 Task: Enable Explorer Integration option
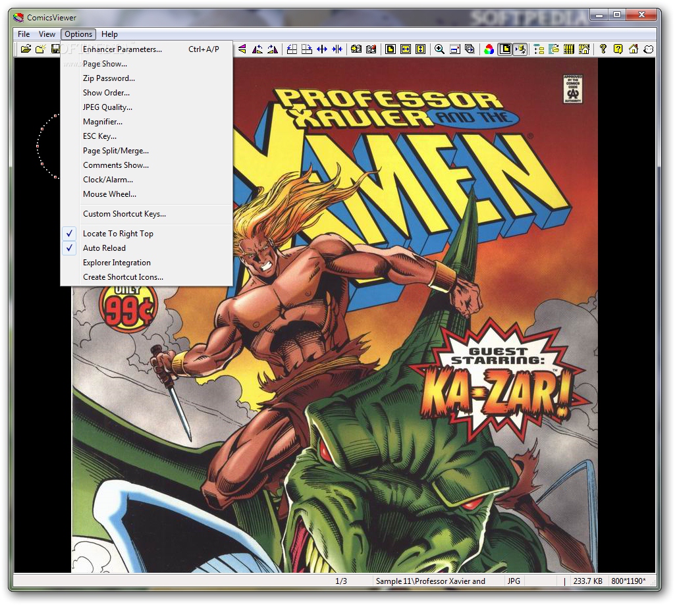tap(146, 263)
